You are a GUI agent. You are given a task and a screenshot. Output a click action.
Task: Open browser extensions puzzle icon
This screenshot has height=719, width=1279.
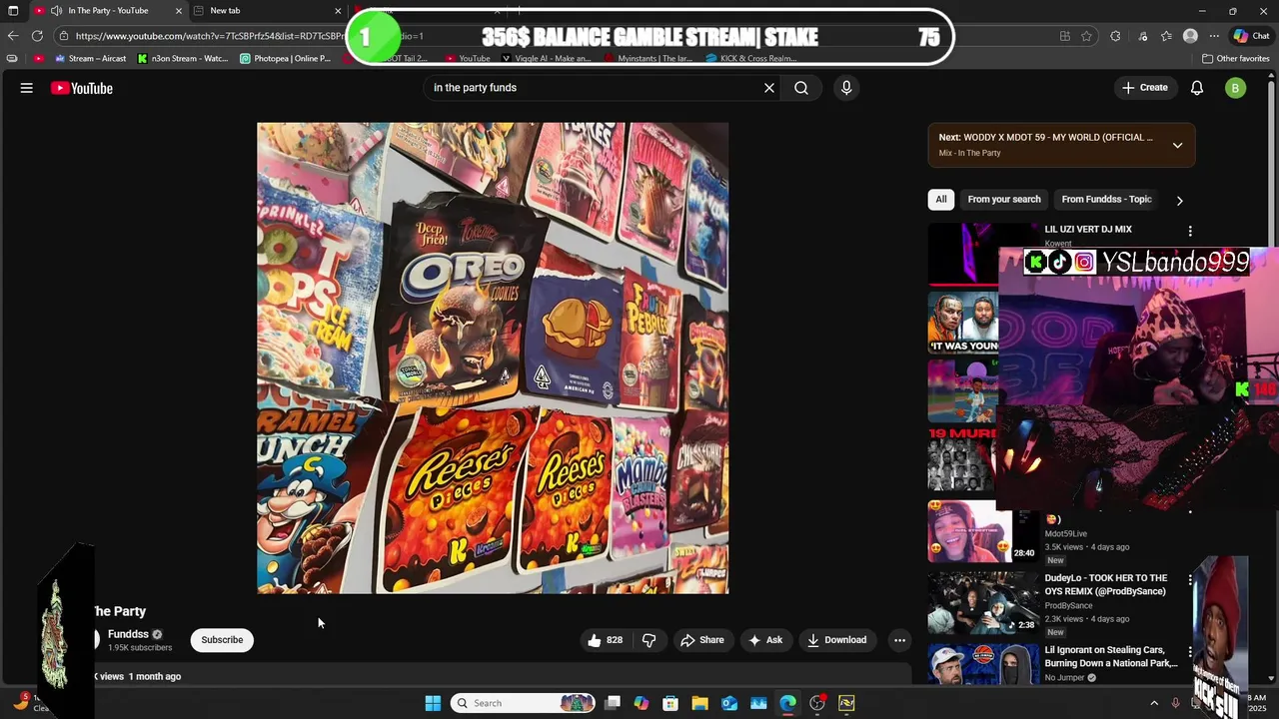(x=1115, y=36)
